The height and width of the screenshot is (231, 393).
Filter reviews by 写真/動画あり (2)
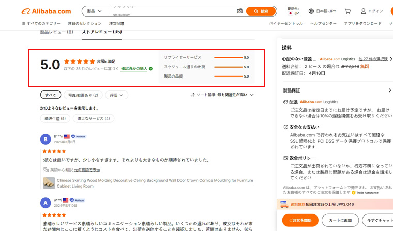[x=83, y=95]
